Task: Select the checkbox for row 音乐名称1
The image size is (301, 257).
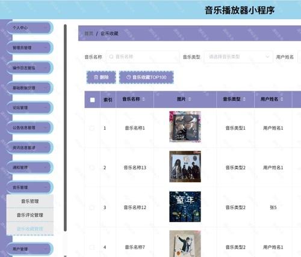Action: 92,128
